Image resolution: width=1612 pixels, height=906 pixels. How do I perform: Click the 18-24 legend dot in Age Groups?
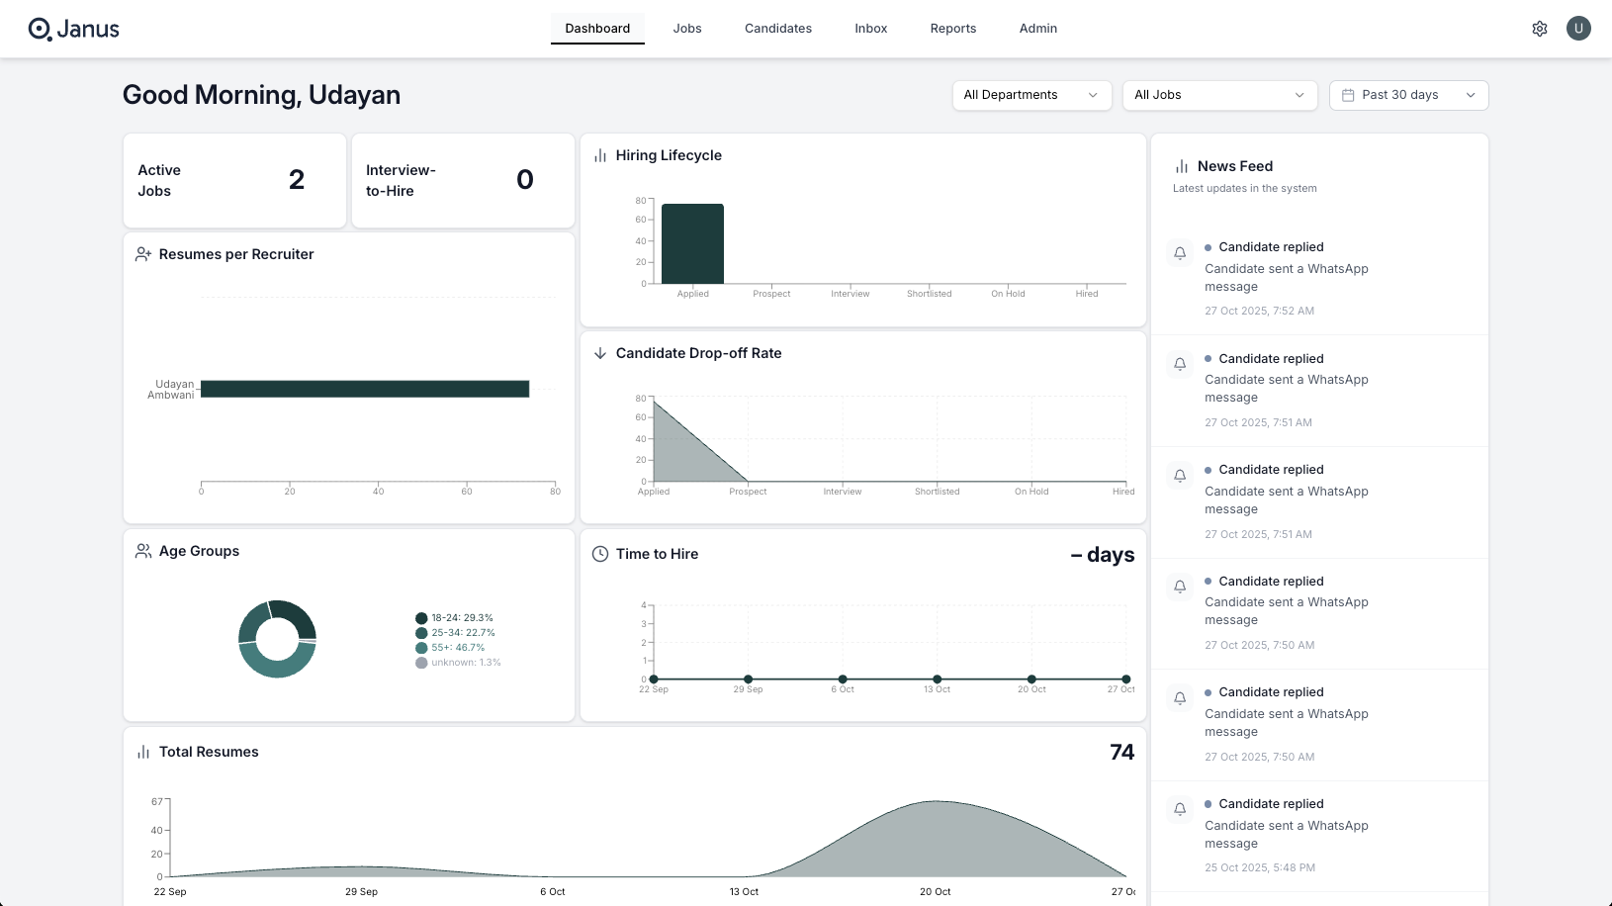420,617
